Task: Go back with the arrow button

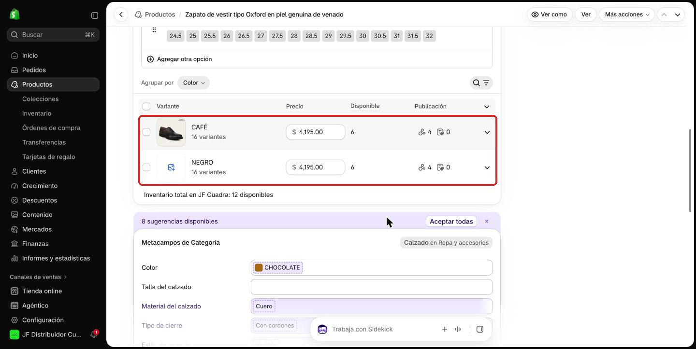Action: point(121,14)
